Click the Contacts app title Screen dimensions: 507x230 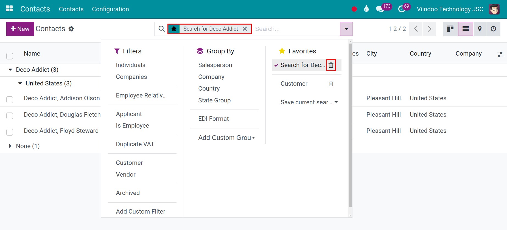coord(35,9)
